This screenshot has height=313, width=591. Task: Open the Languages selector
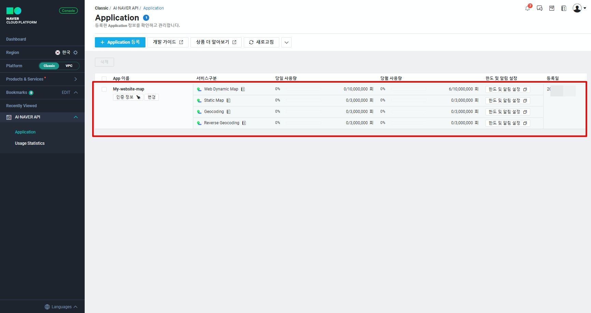[x=61, y=307]
